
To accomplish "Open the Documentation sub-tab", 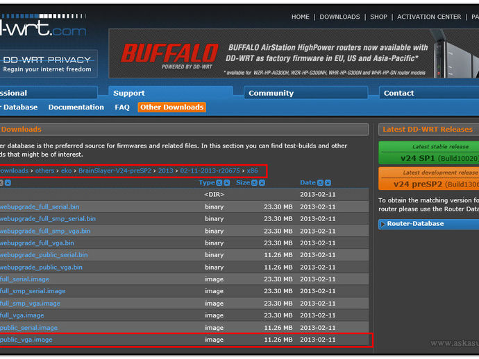I will pyautogui.click(x=76, y=107).
